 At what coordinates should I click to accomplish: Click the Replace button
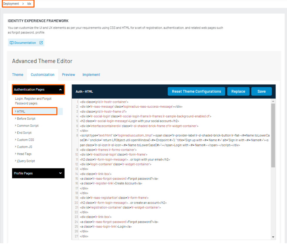(238, 91)
